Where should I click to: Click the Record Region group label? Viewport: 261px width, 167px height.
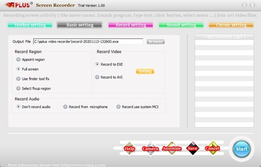pyautogui.click(x=28, y=52)
